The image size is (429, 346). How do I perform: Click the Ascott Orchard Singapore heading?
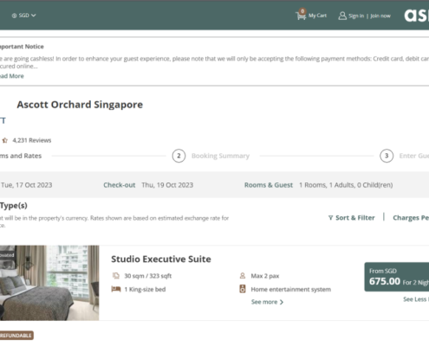coord(80,105)
